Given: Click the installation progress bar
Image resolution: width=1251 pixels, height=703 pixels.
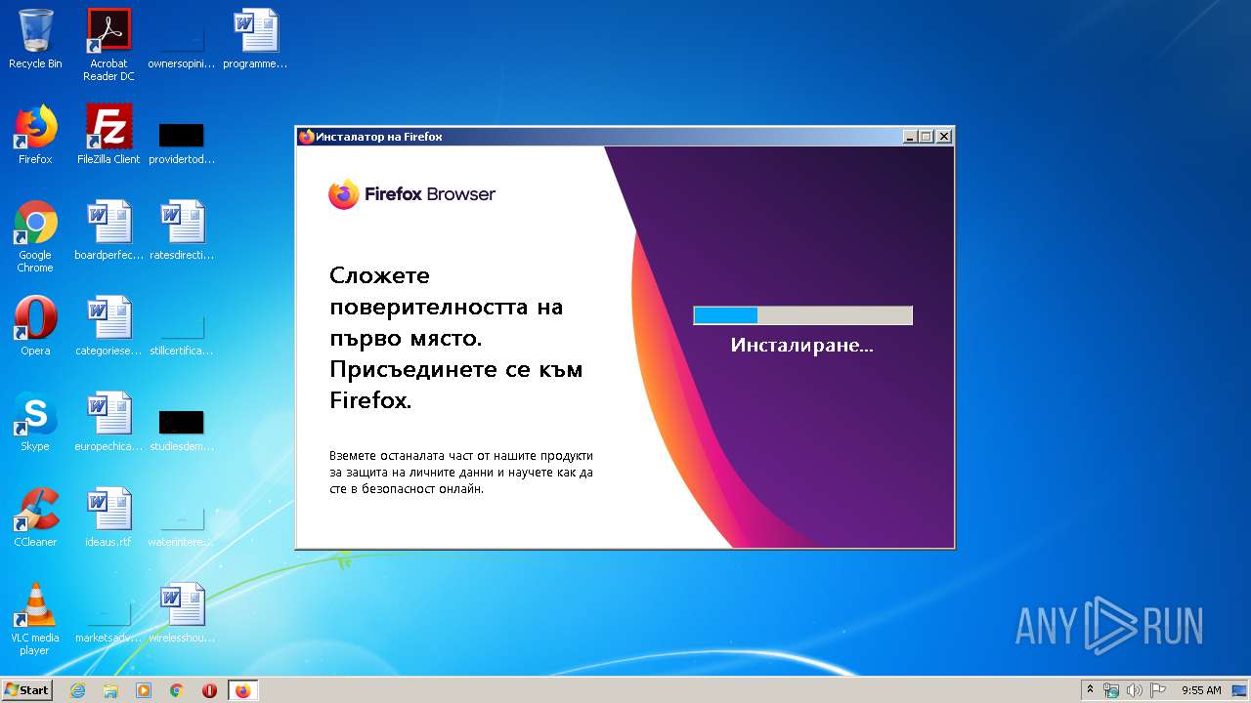Looking at the screenshot, I should 802,314.
